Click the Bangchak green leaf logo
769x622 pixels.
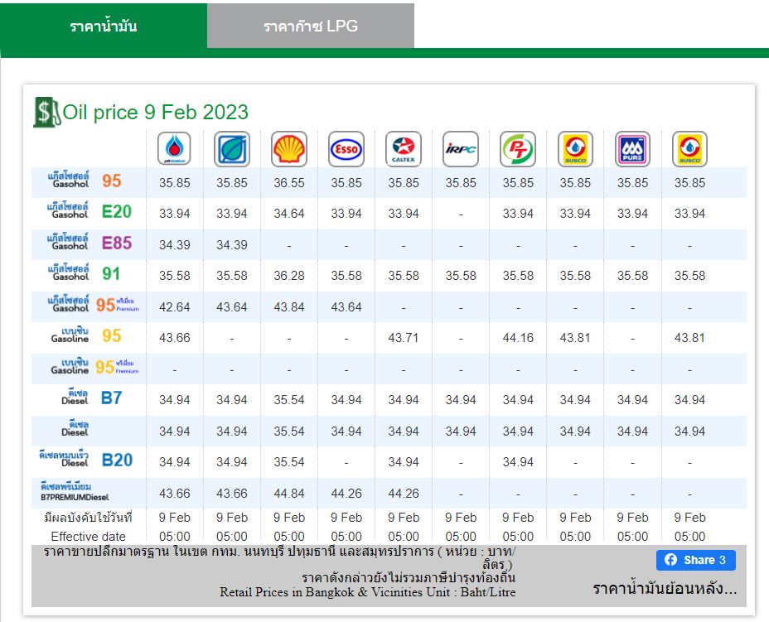tap(231, 148)
